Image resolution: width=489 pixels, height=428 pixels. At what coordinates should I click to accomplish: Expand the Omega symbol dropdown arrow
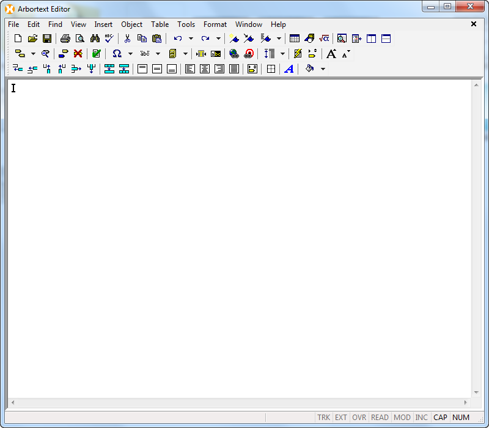coord(130,54)
